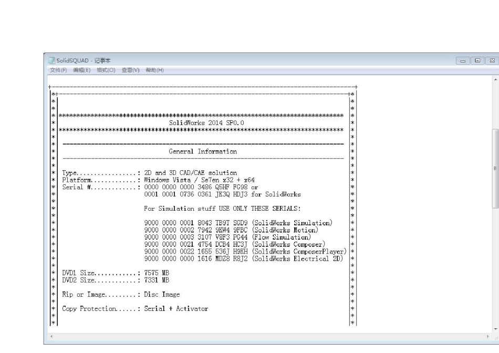
Task: Close the SolidSQUAD Notepad window
Action: click(492, 60)
